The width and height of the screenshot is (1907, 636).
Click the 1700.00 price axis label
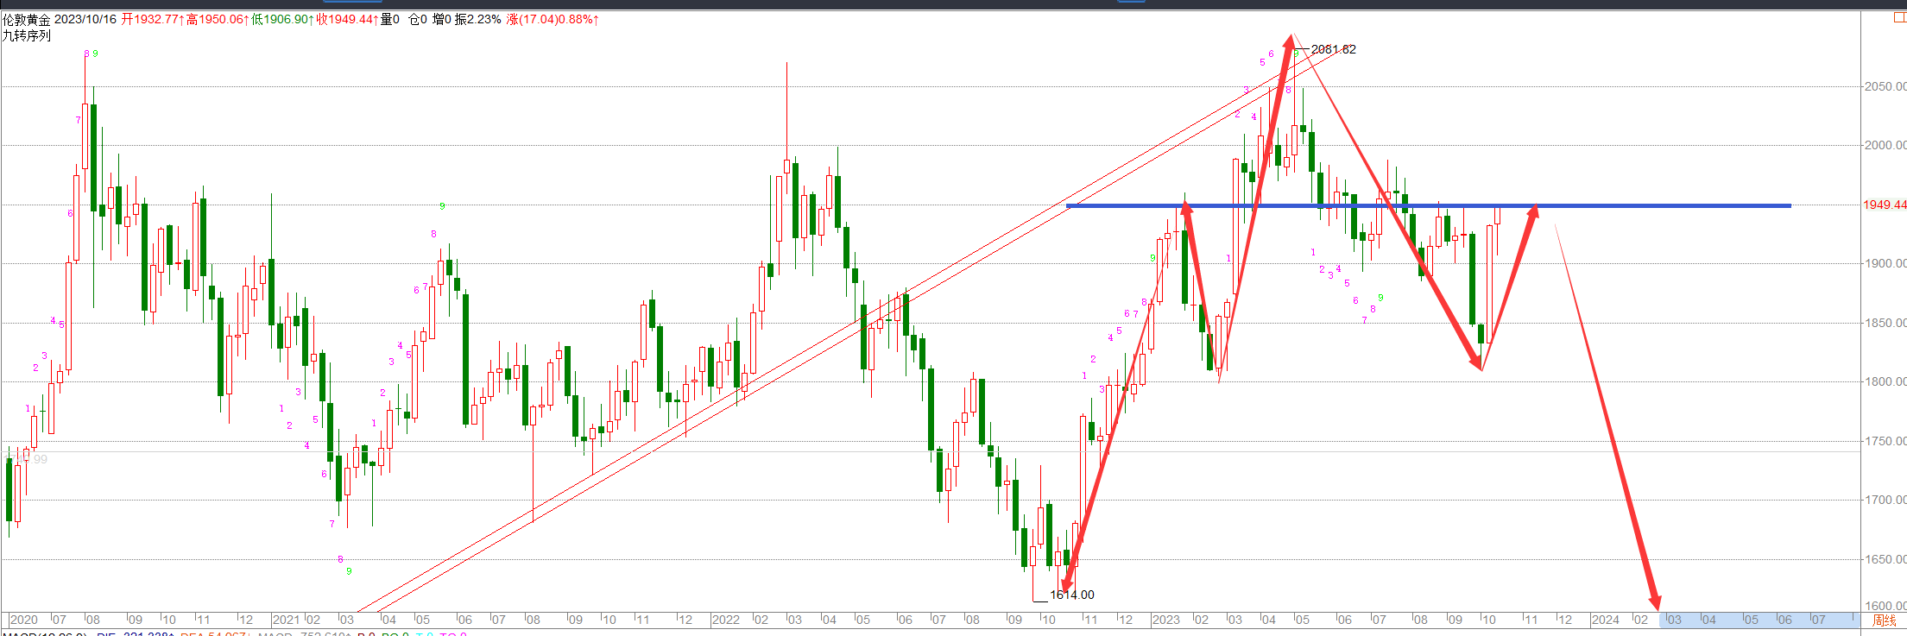(x=1885, y=500)
